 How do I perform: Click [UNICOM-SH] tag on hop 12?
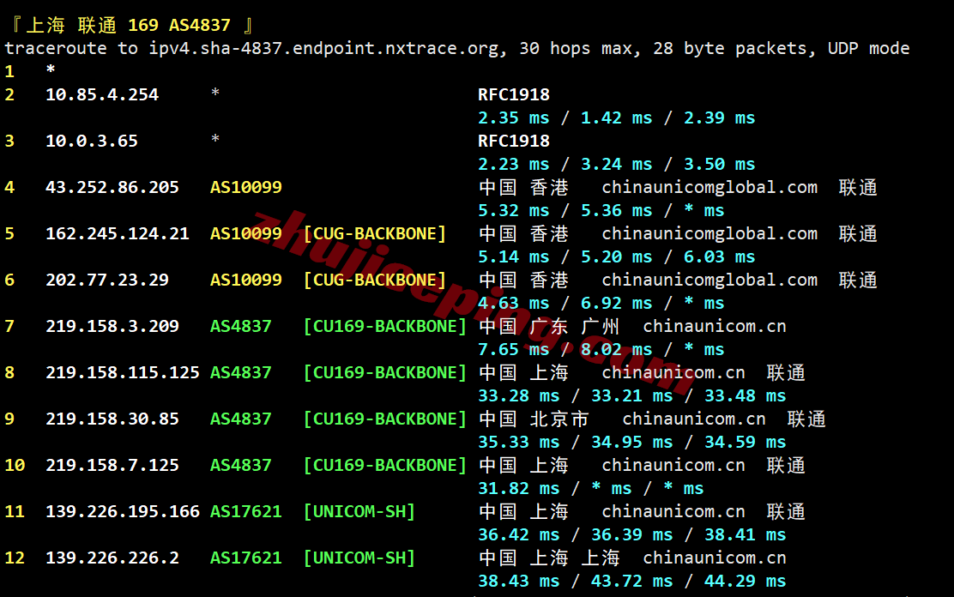click(359, 558)
